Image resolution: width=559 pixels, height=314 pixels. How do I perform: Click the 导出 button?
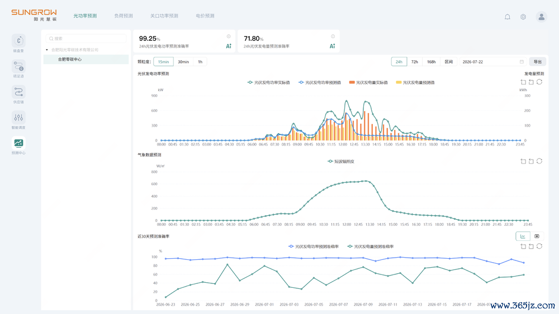click(537, 62)
